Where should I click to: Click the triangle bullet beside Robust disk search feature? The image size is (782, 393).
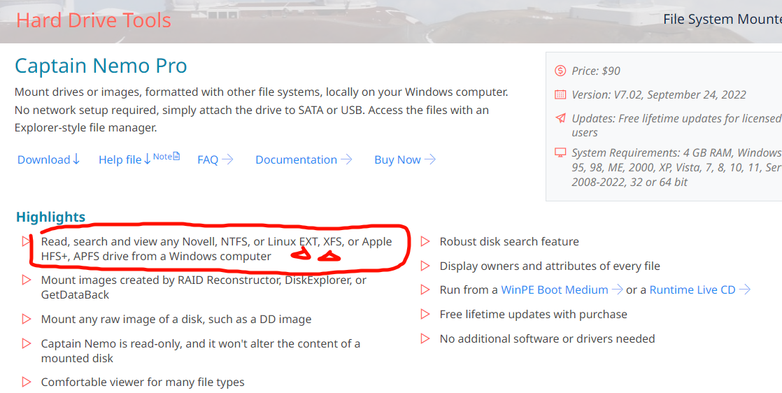425,241
